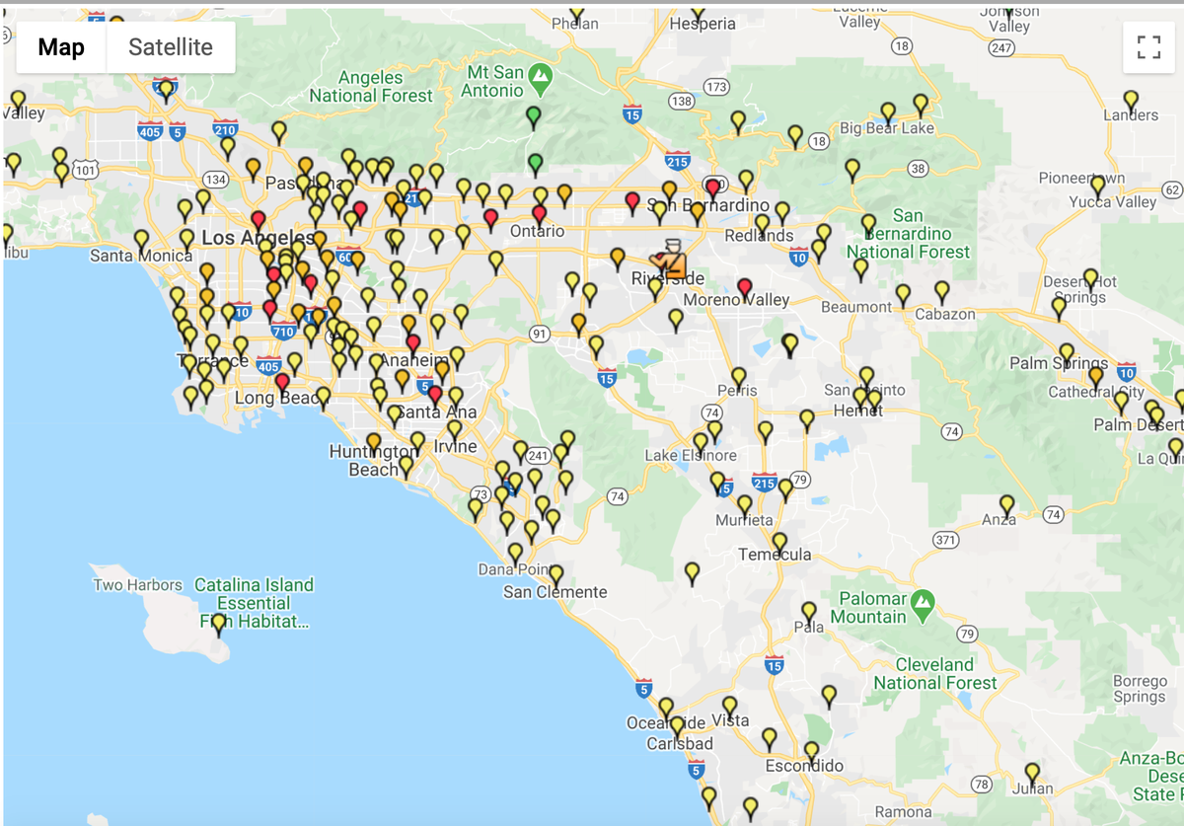Select the red marker on the Anaheim label
This screenshot has width=1184, height=826.
click(413, 345)
